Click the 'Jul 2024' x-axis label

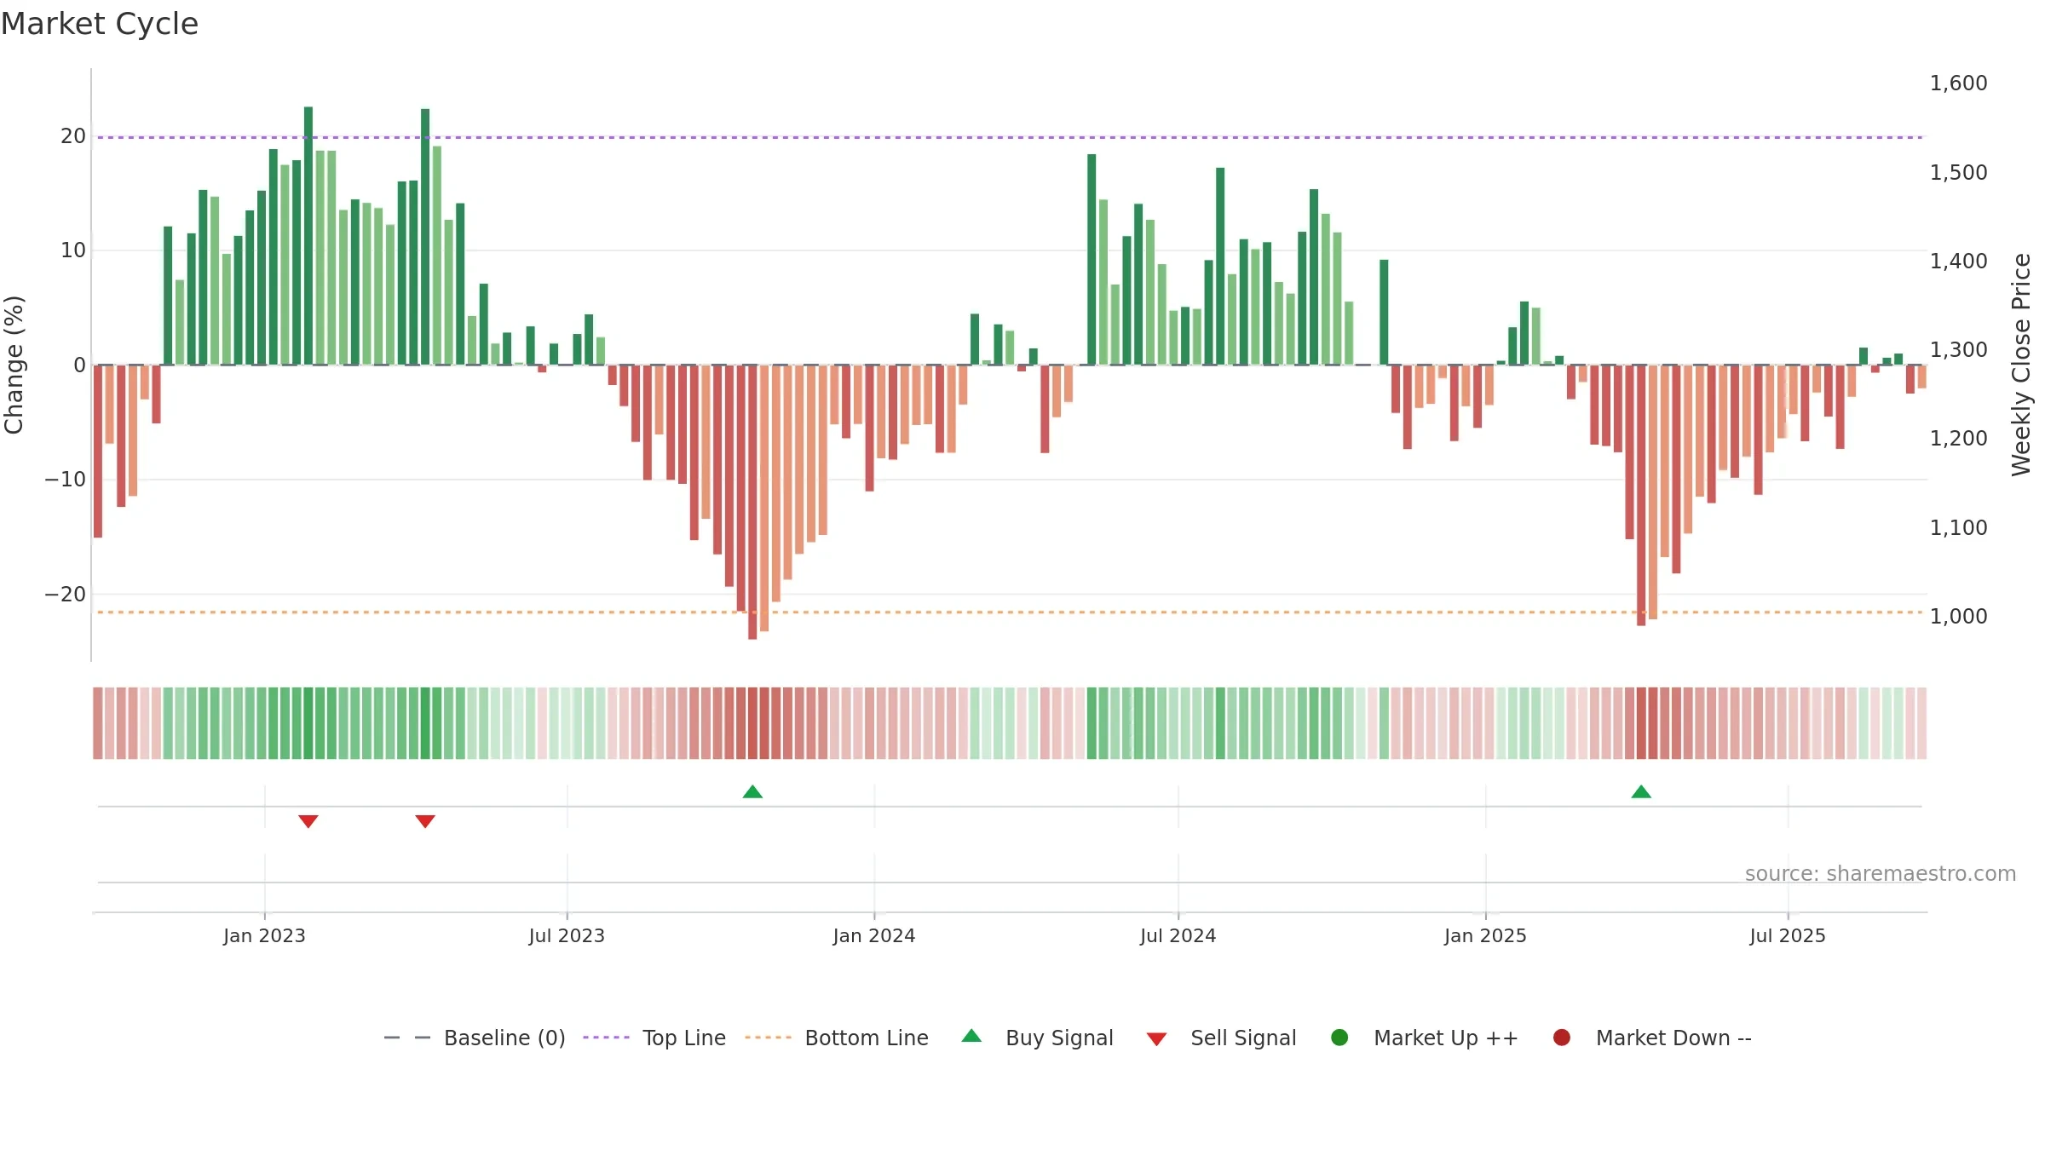(x=1178, y=936)
